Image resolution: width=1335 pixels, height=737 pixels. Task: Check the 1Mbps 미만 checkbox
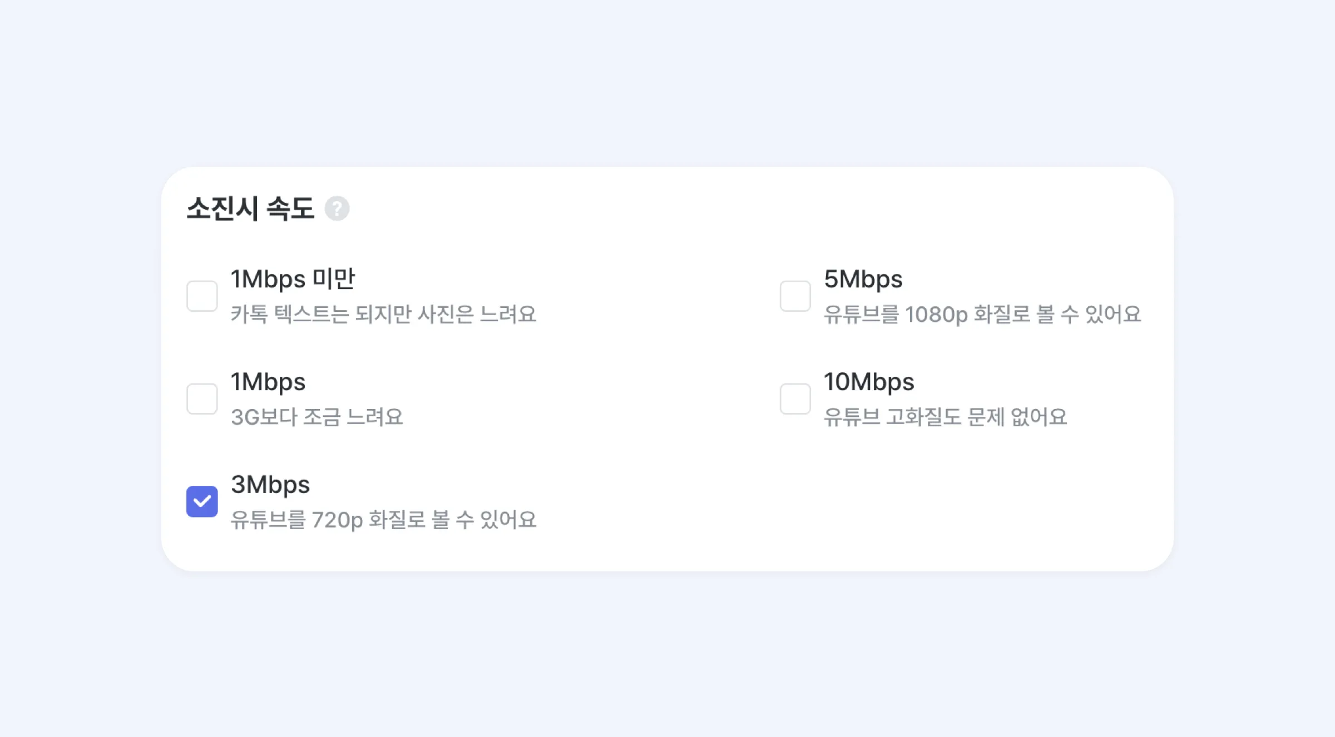coord(202,295)
